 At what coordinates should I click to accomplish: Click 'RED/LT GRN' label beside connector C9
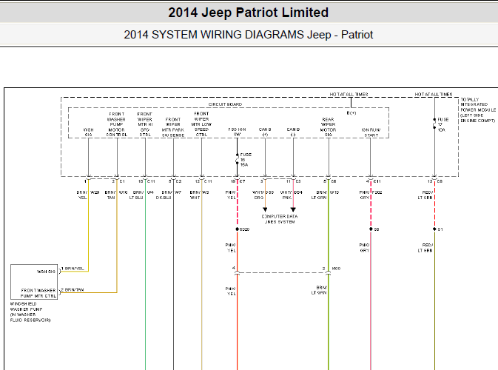pyautogui.click(x=425, y=195)
